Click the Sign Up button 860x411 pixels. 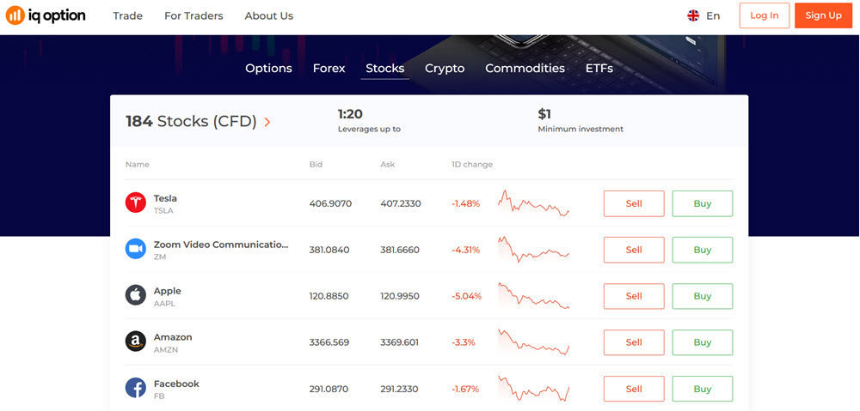[x=823, y=15]
